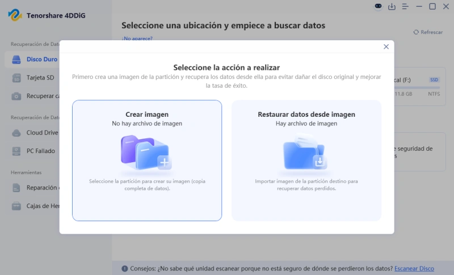
Task: Click the info icon beside Consejos
Action: pos(124,269)
